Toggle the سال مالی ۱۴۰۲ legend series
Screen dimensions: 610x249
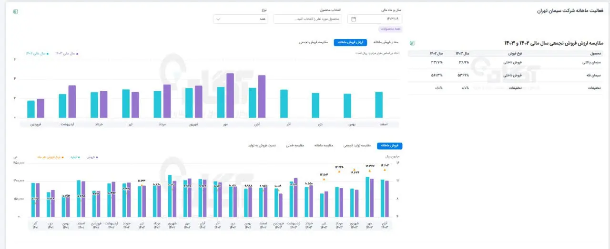pyautogui.click(x=37, y=54)
